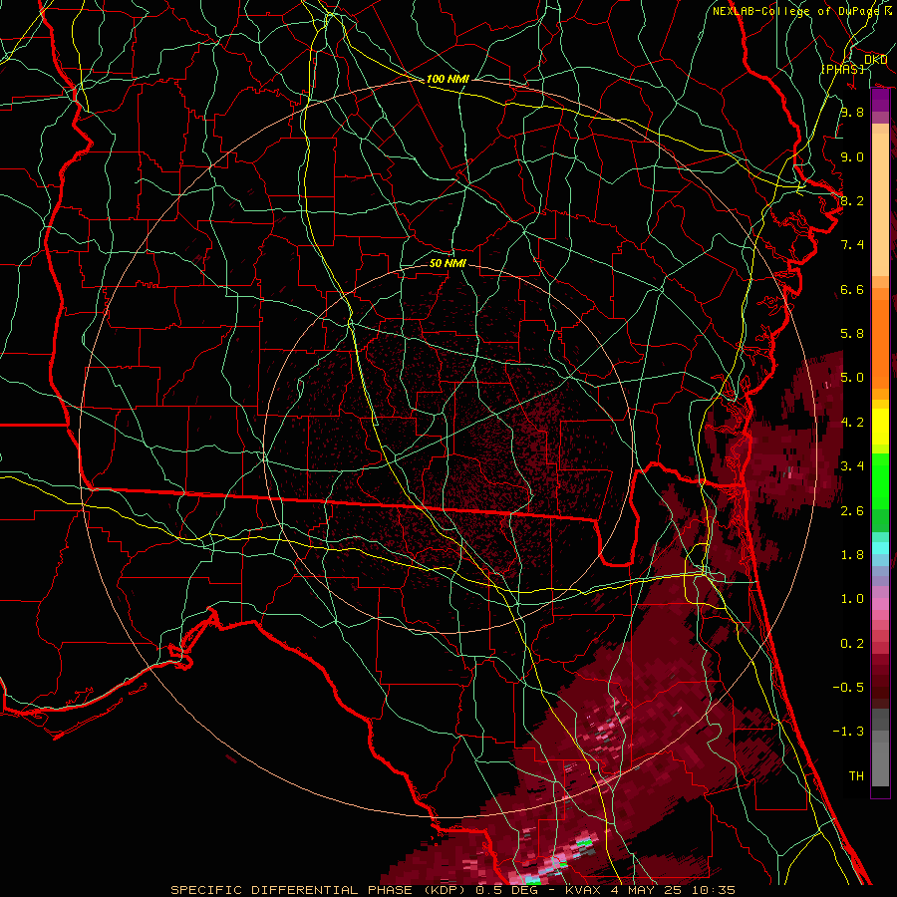
Task: Select the 3.4 value on the legend
Action: (852, 466)
